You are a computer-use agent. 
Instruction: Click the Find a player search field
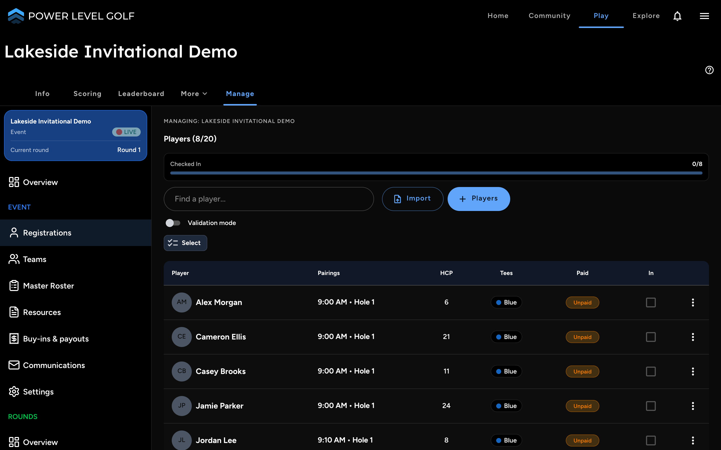click(x=269, y=199)
